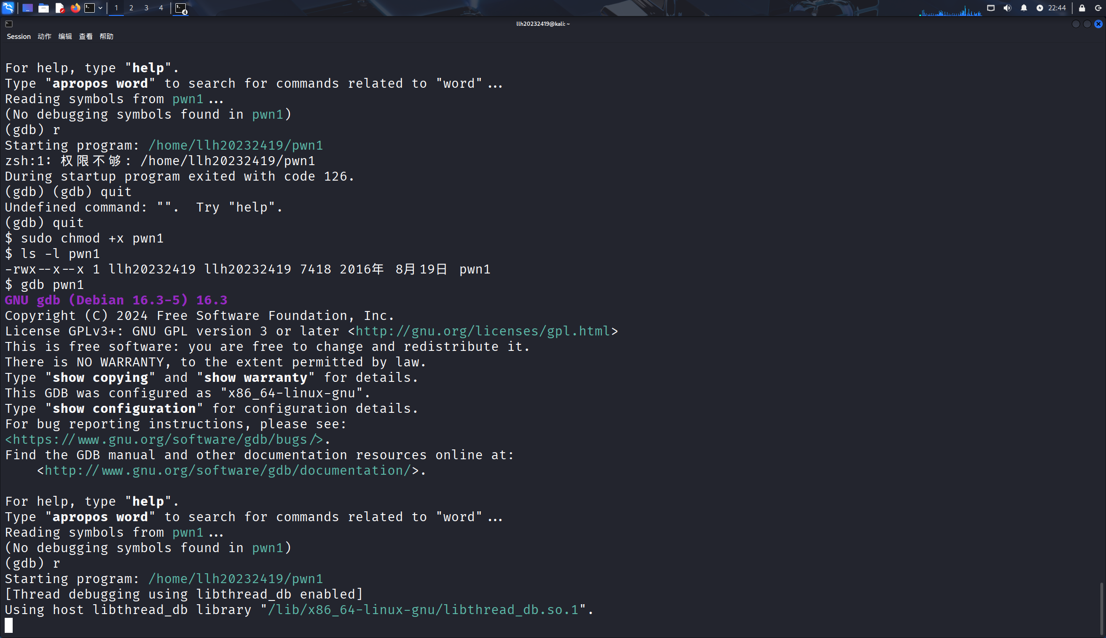Open the file manager from the panel
The image size is (1106, 638).
(x=43, y=8)
